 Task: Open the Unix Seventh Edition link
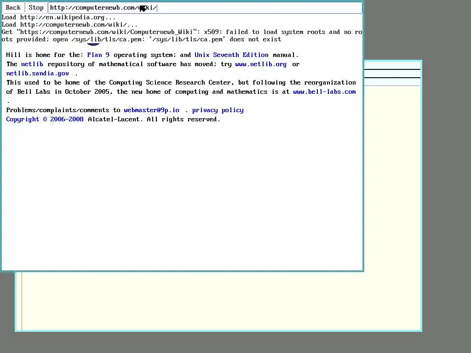232,55
